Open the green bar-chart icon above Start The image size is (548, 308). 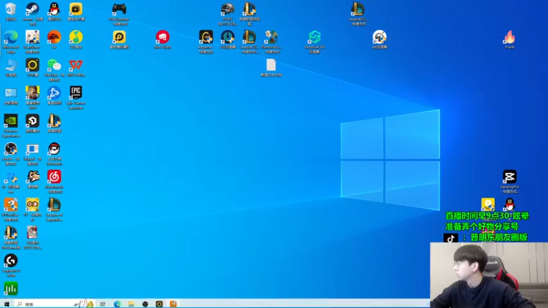(11, 288)
